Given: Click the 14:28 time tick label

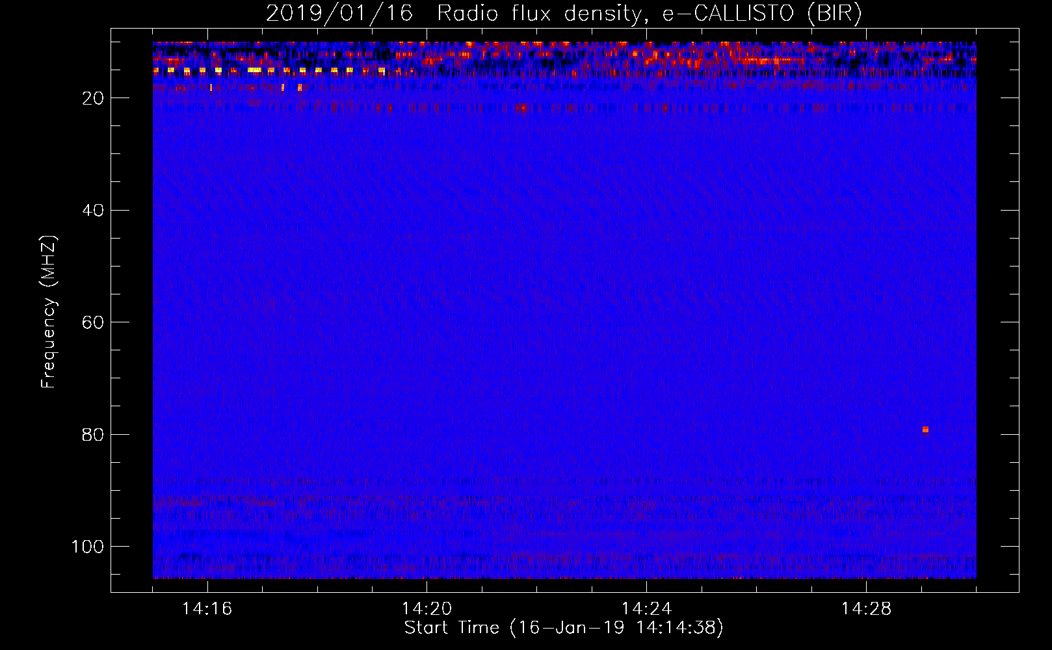Looking at the screenshot, I should point(866,609).
